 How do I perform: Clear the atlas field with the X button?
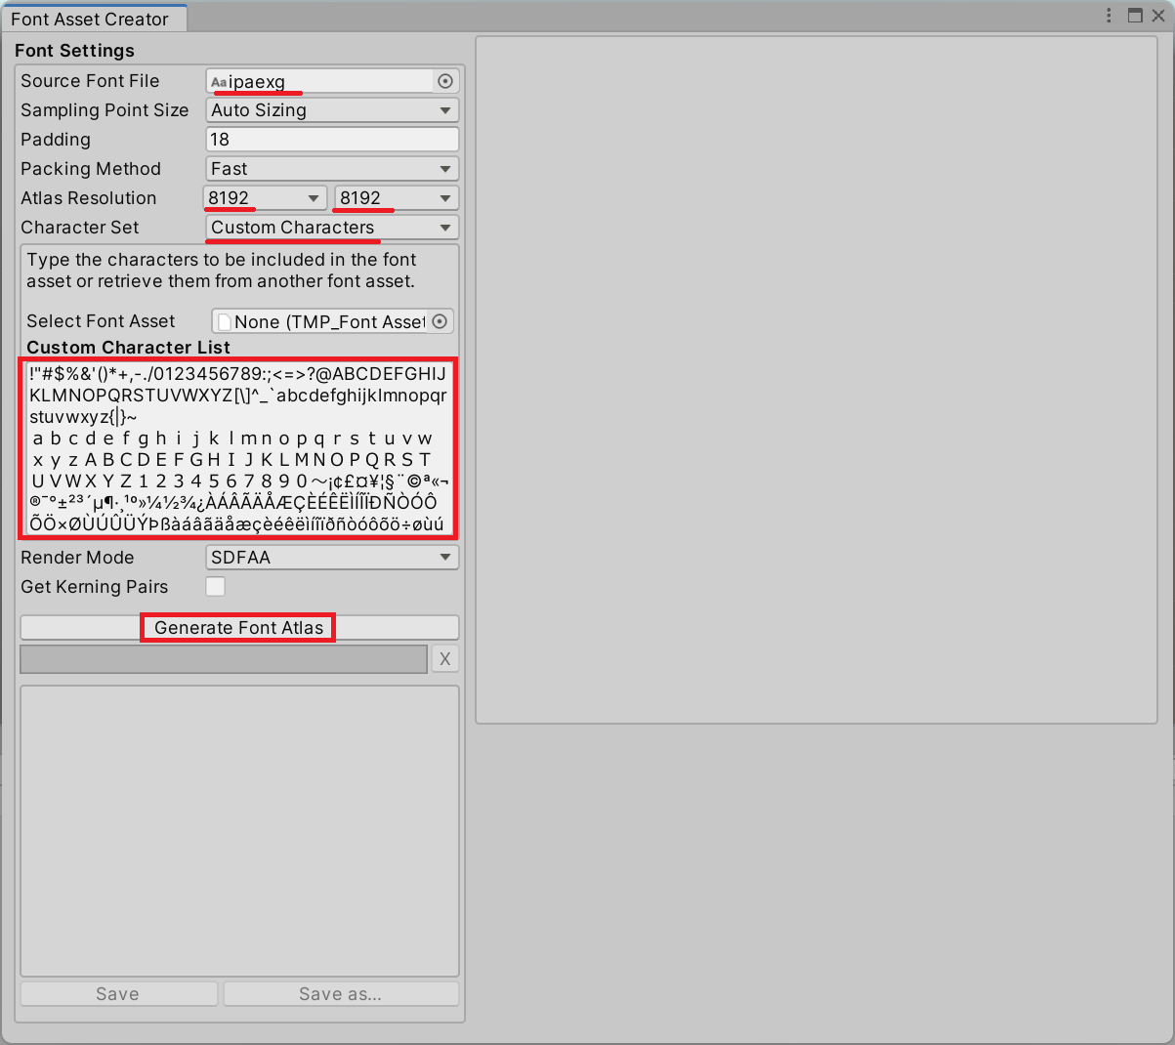(444, 658)
